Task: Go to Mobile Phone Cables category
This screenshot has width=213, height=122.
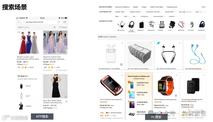Action: [x=157, y=7]
